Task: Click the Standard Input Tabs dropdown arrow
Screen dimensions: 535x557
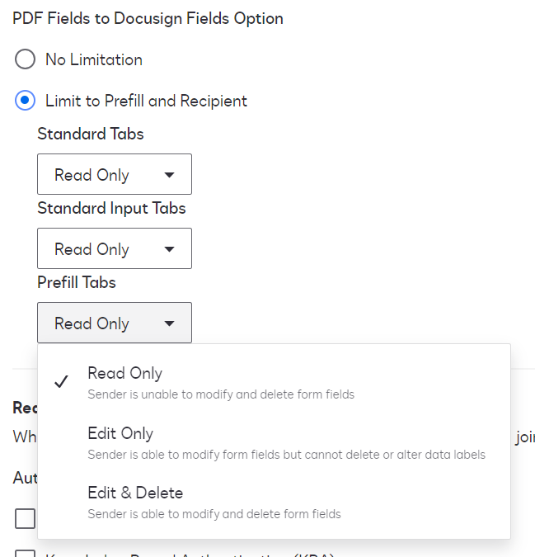Action: coord(169,249)
